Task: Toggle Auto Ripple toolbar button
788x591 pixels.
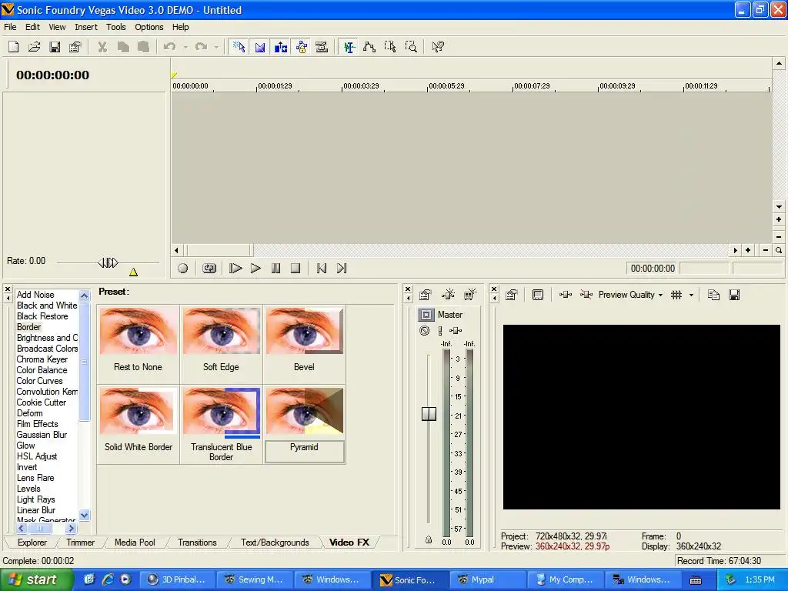Action: 280,47
